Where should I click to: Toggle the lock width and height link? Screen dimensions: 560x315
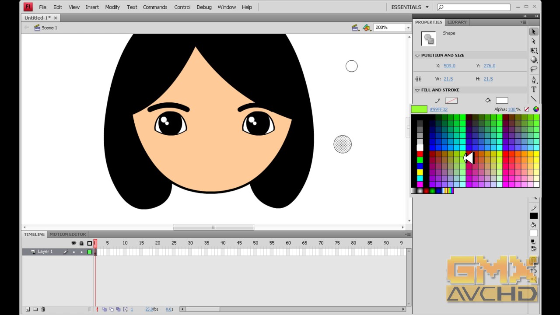418,79
